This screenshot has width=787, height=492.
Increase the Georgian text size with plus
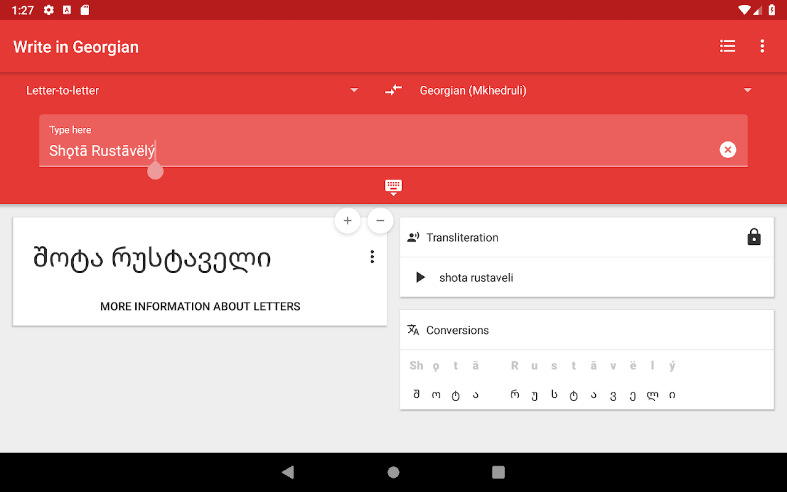(x=347, y=221)
